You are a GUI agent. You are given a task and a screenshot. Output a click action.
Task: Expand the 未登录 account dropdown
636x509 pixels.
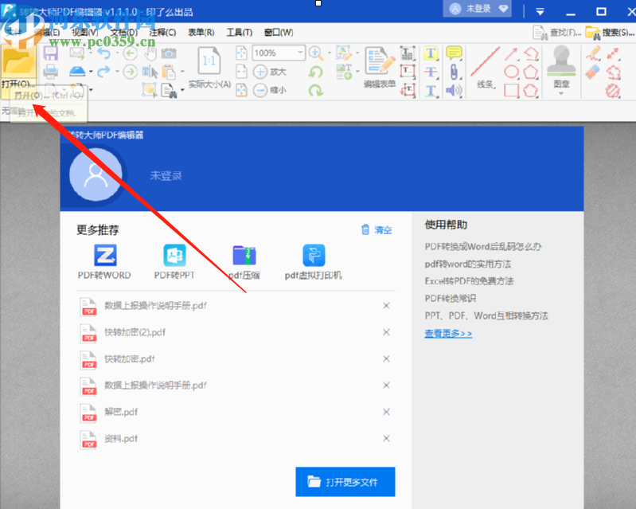point(503,9)
